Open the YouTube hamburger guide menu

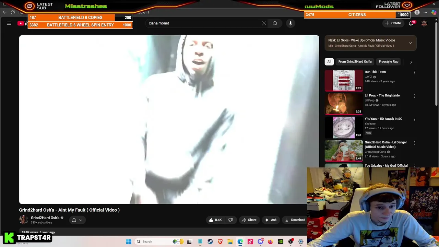point(9,23)
